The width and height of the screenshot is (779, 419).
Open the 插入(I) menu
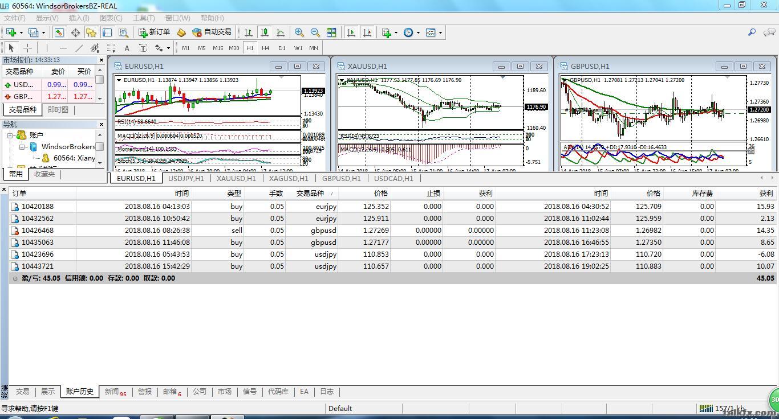[79, 18]
